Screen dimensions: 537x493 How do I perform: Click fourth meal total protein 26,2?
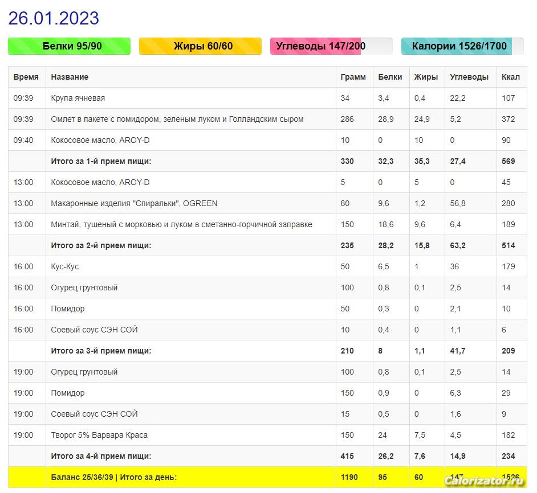pyautogui.click(x=386, y=457)
